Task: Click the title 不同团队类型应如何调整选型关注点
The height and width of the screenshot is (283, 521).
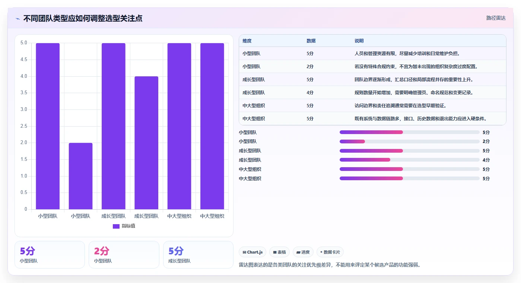Action: 83,18
